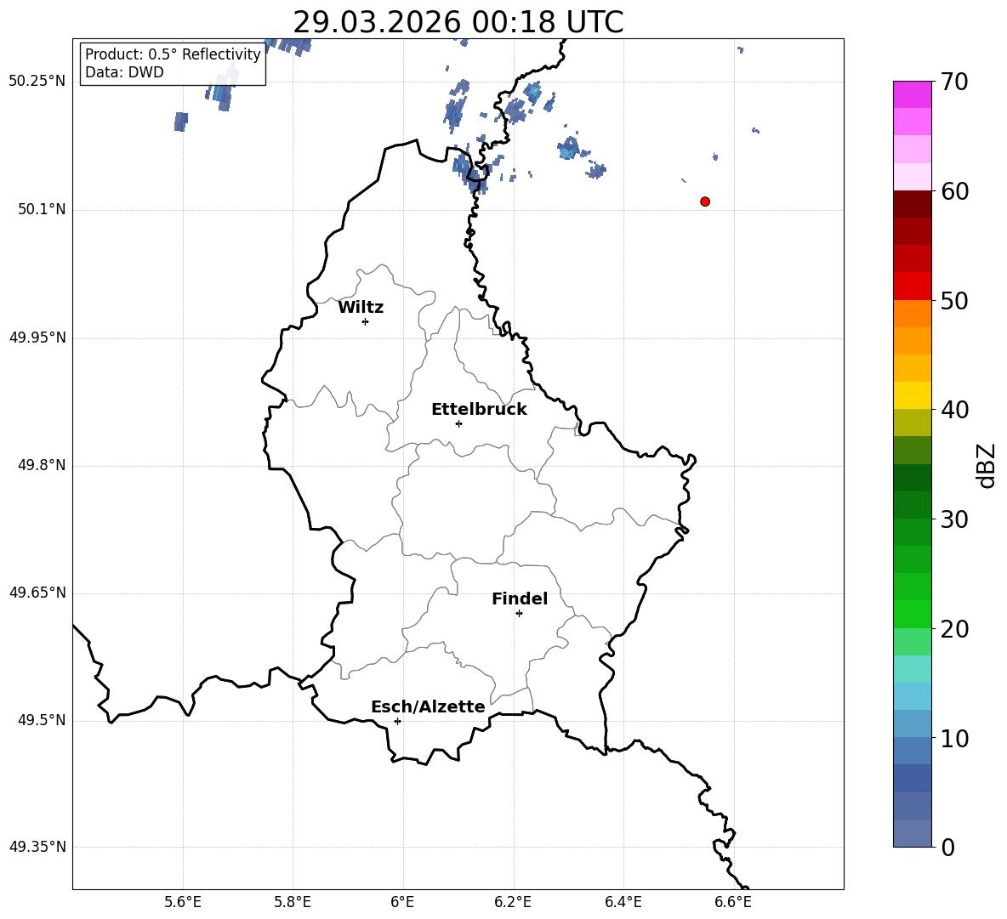The image size is (1007, 919).
Task: Click the 5.6°E longitude label
Action: pyautogui.click(x=183, y=902)
